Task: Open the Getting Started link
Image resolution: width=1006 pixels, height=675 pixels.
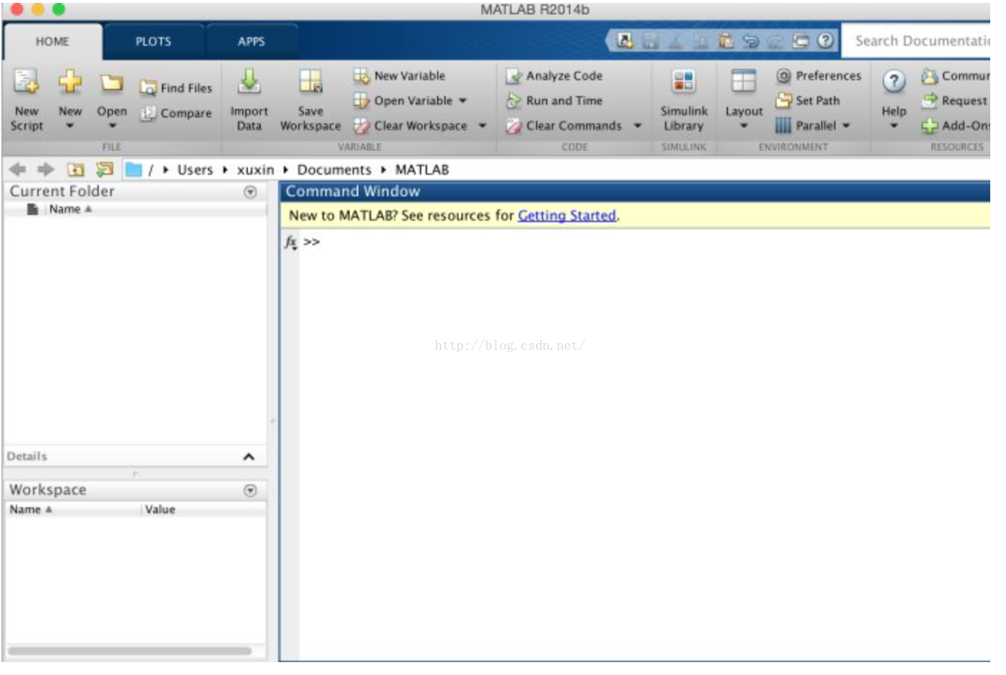Action: click(567, 216)
